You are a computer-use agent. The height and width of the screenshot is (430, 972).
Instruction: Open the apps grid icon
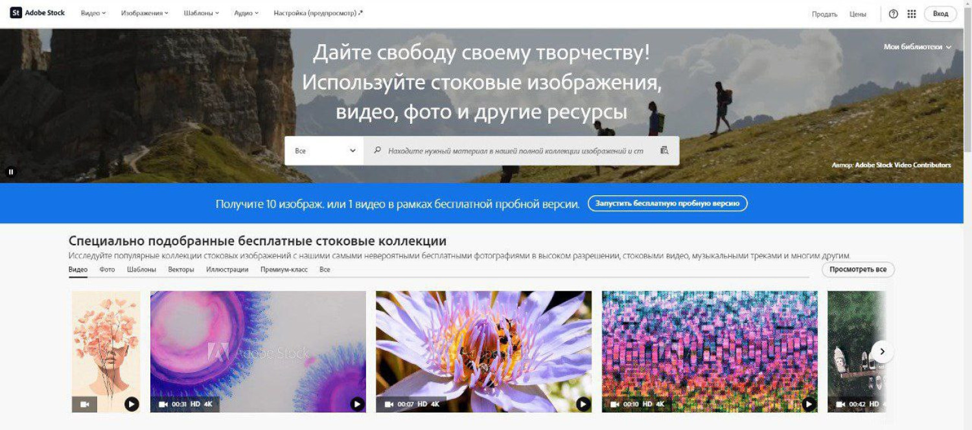coord(912,14)
